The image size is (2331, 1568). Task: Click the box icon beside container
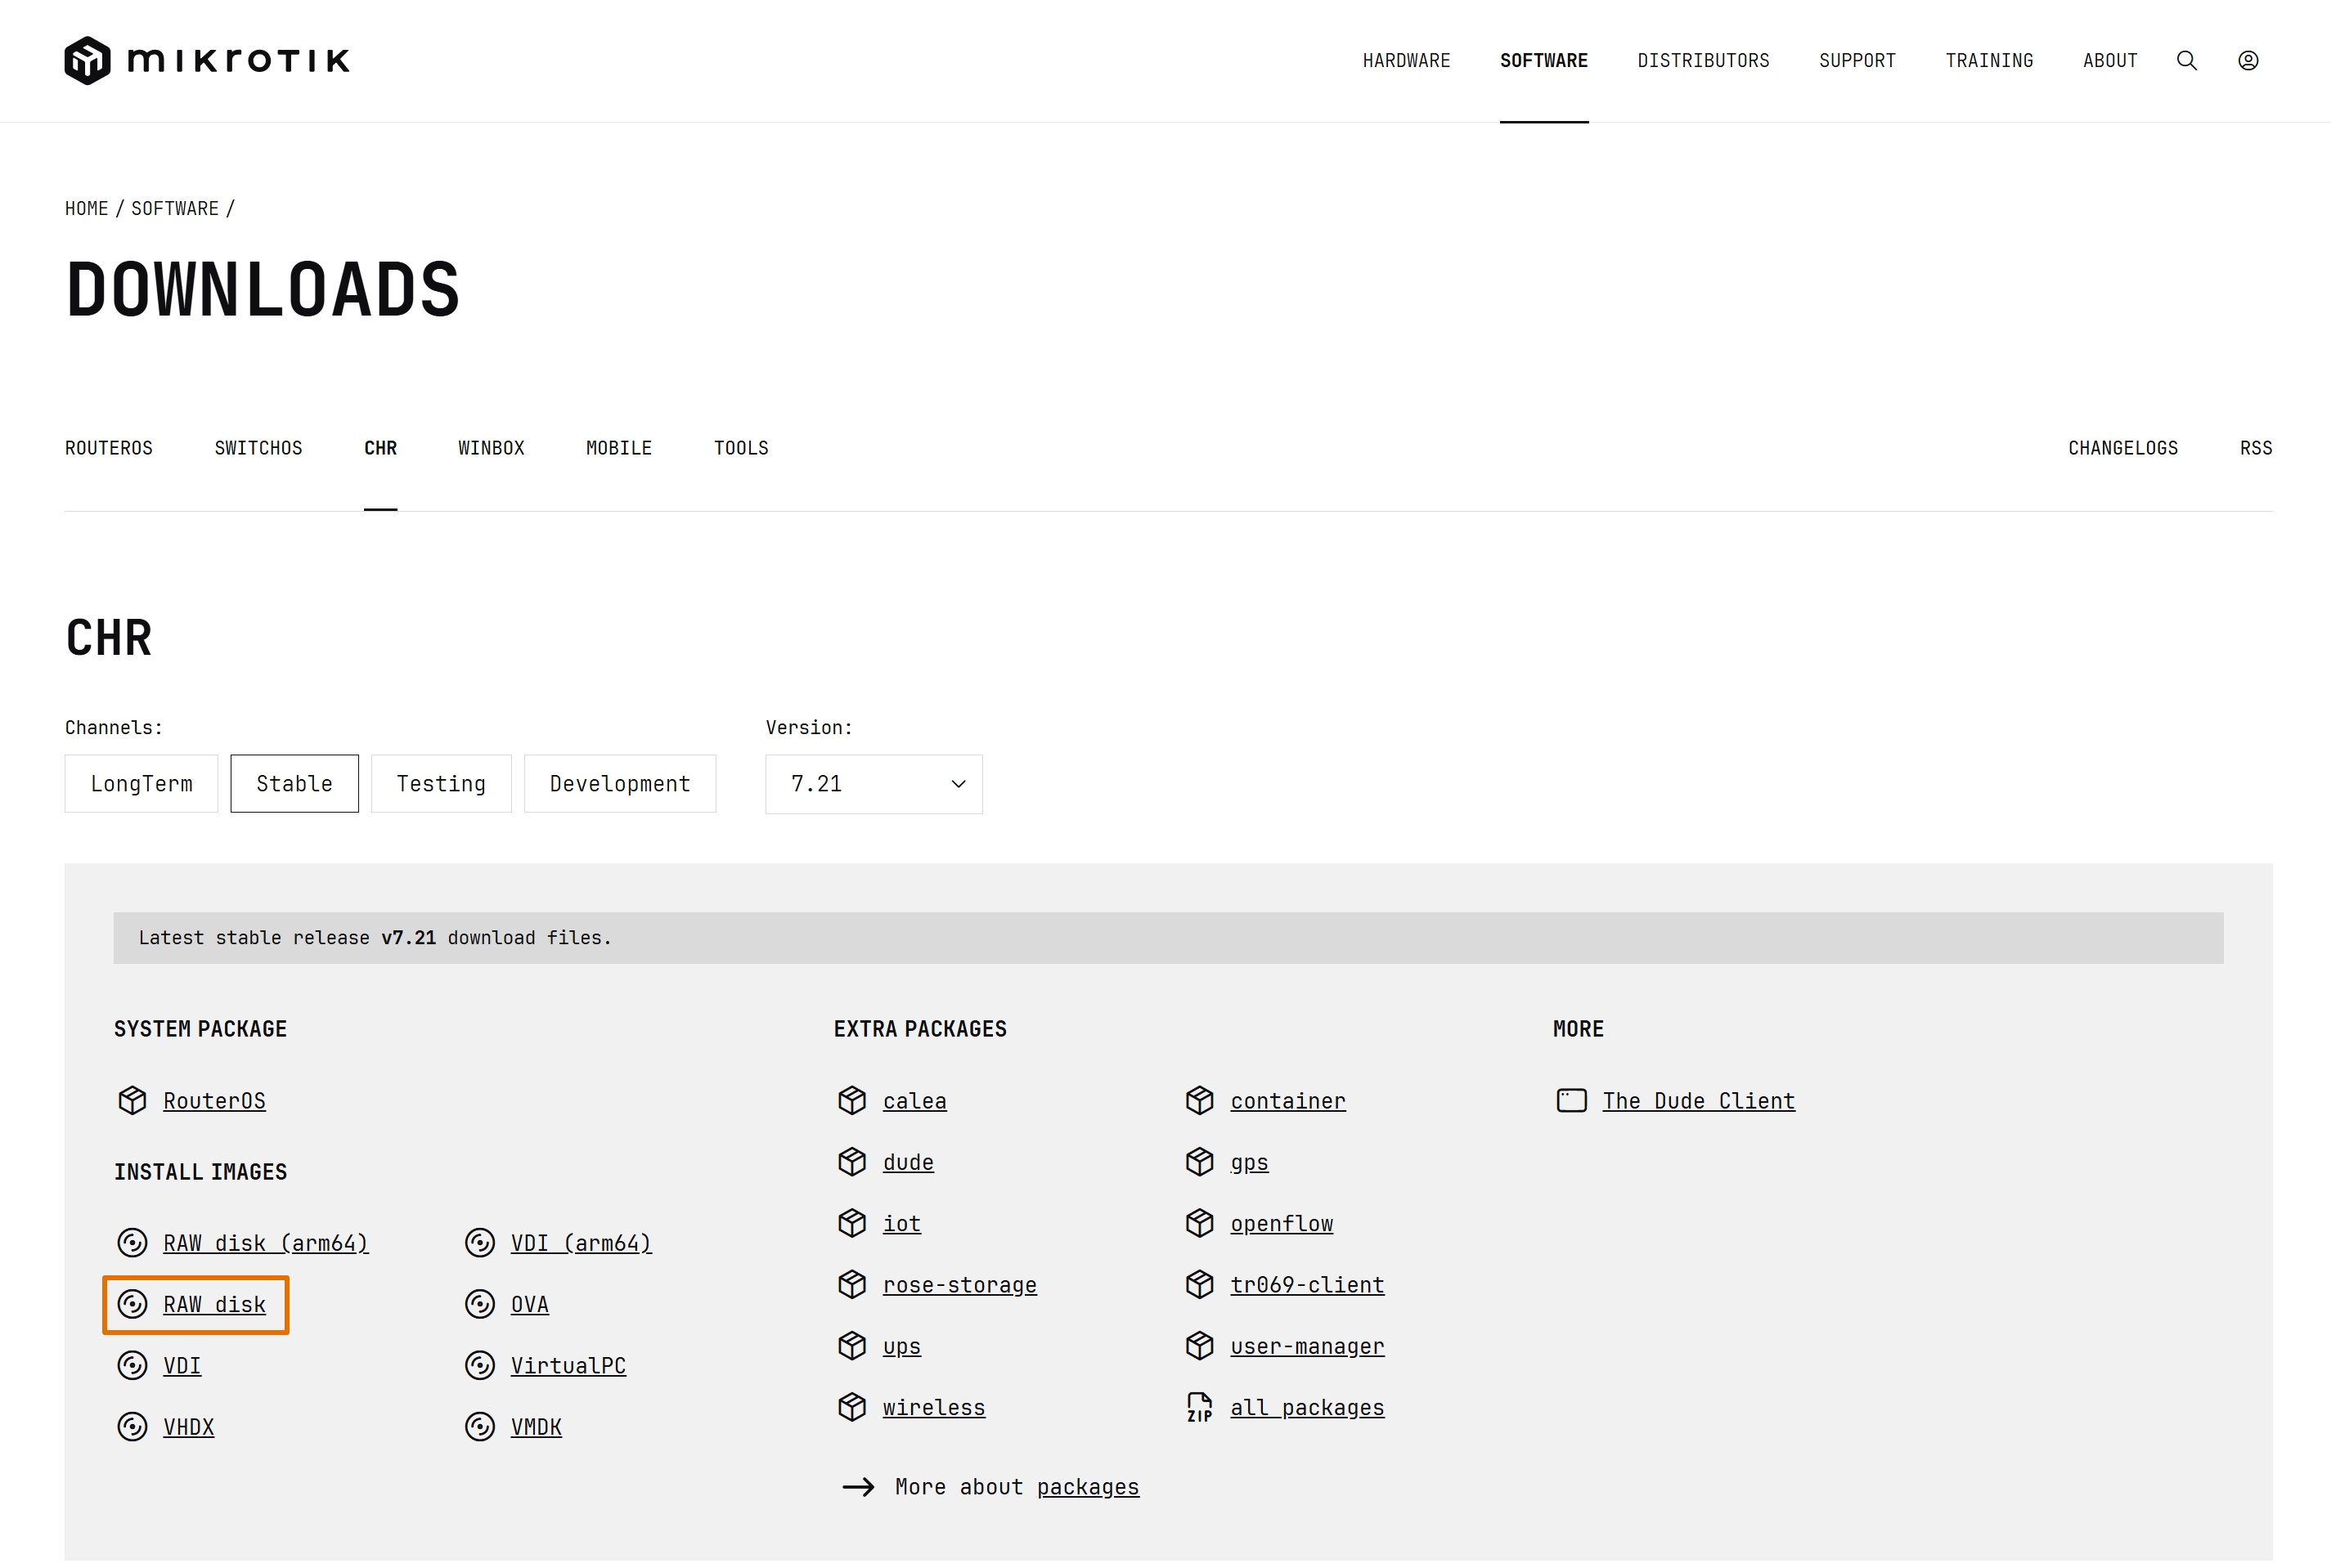click(x=1198, y=1100)
